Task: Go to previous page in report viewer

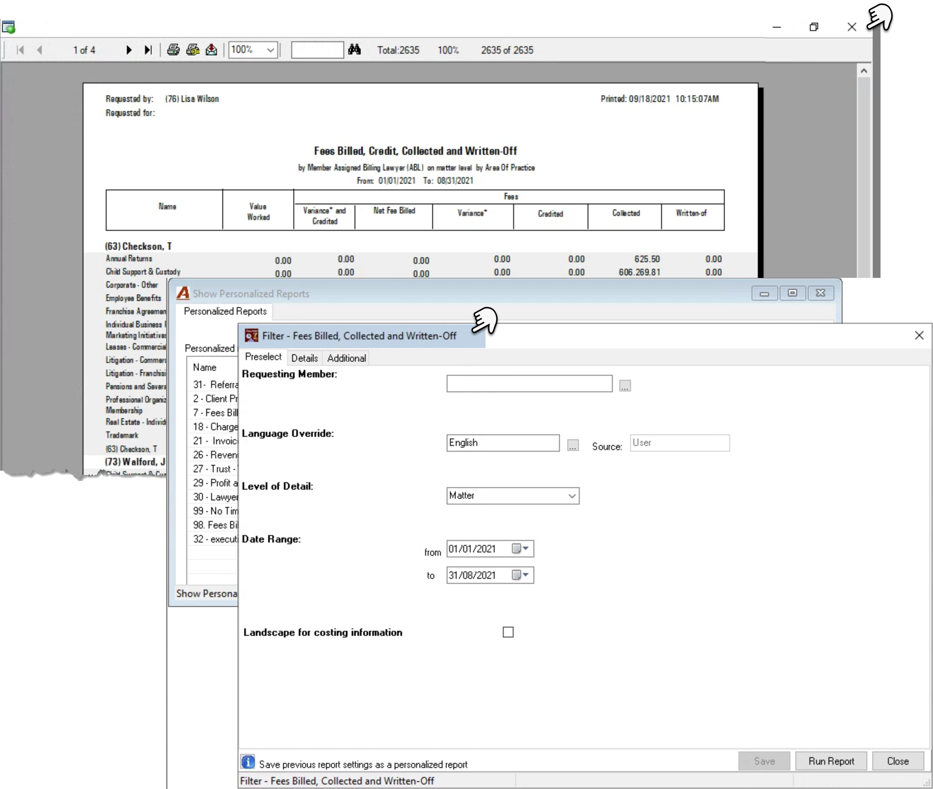Action: [x=39, y=50]
